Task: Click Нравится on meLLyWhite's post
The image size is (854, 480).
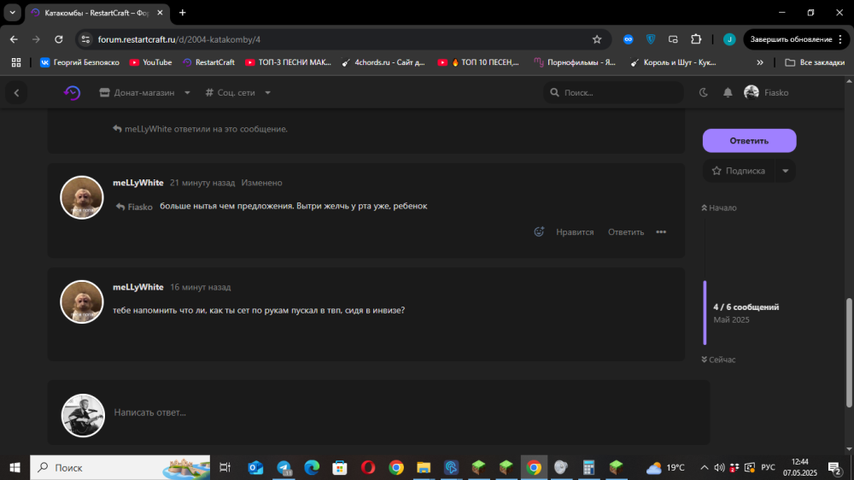Action: 575,232
